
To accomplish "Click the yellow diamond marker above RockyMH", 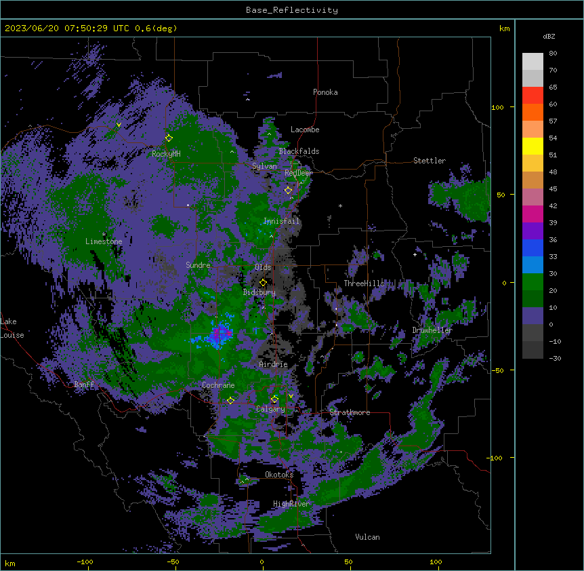I will click(169, 138).
